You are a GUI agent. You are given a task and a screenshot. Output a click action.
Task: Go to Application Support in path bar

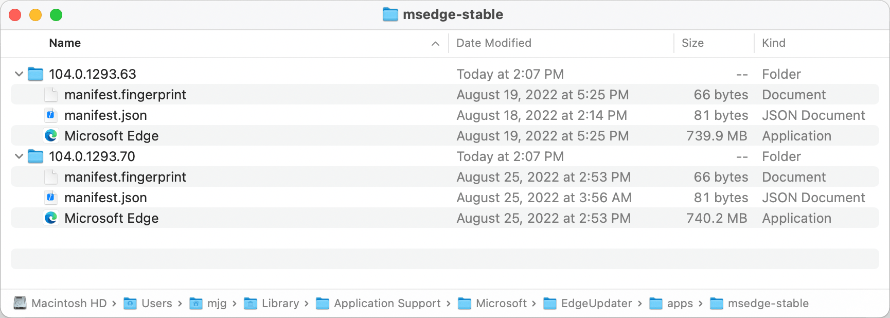click(387, 304)
